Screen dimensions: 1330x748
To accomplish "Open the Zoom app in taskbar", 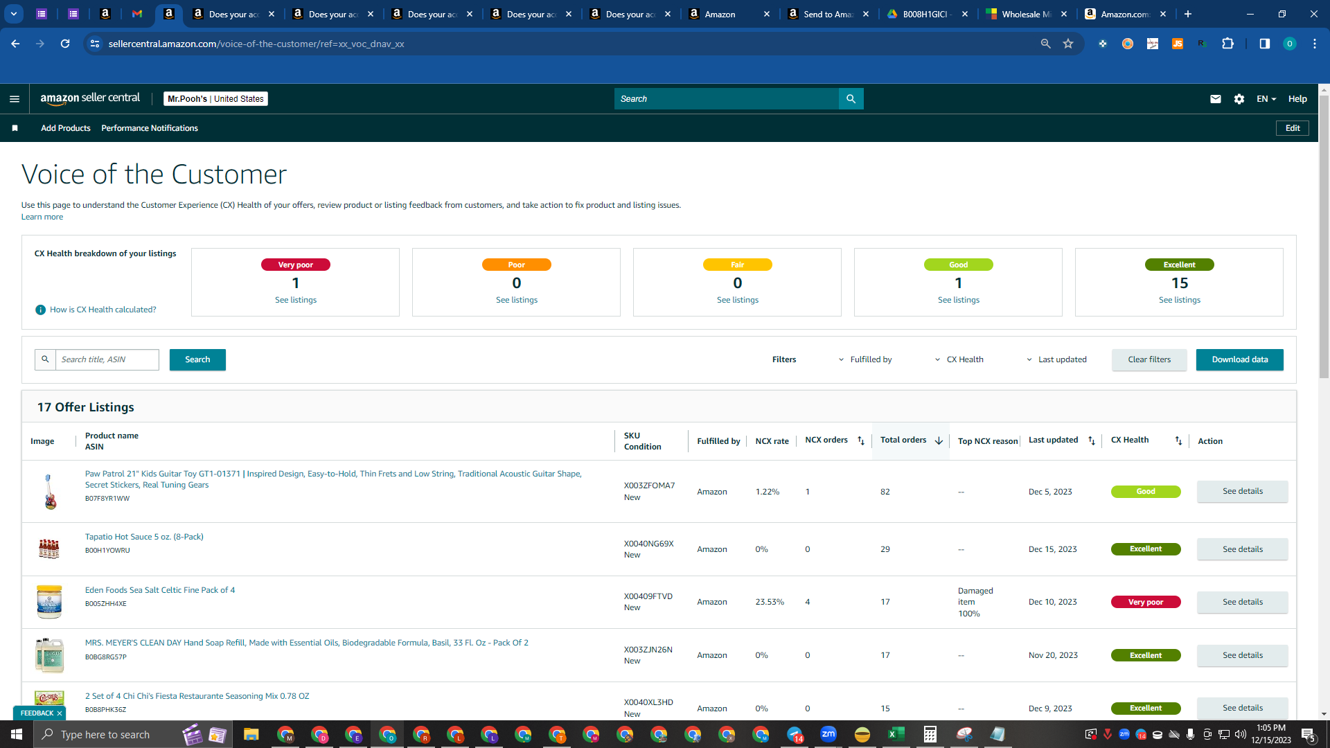I will tap(828, 734).
